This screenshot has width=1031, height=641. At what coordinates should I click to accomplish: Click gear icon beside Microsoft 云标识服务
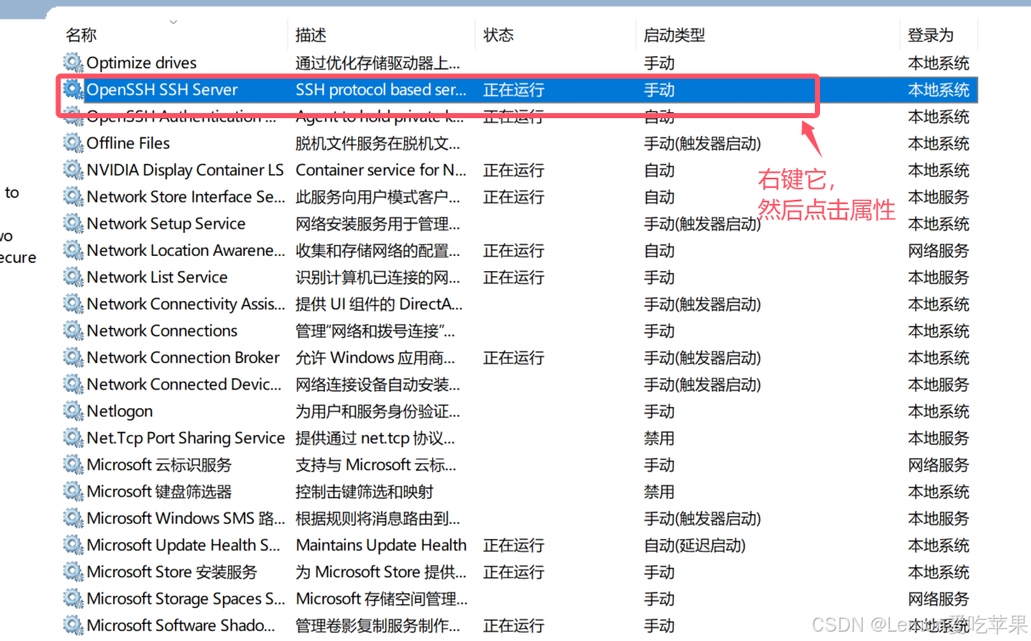pyautogui.click(x=73, y=465)
